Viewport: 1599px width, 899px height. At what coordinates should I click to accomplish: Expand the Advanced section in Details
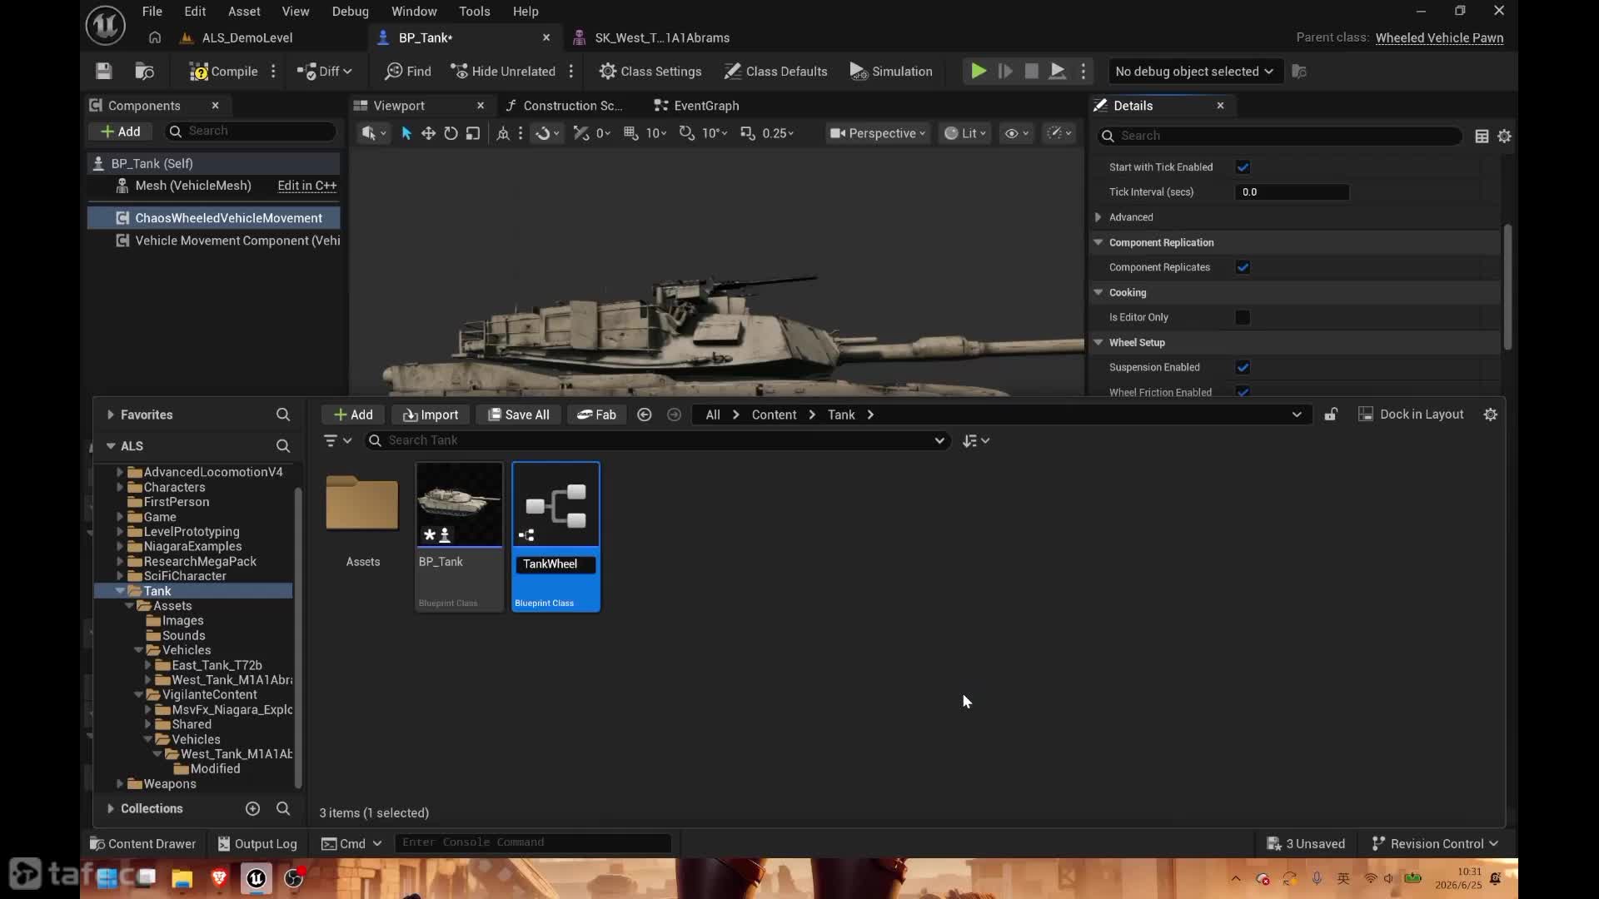(x=1098, y=217)
